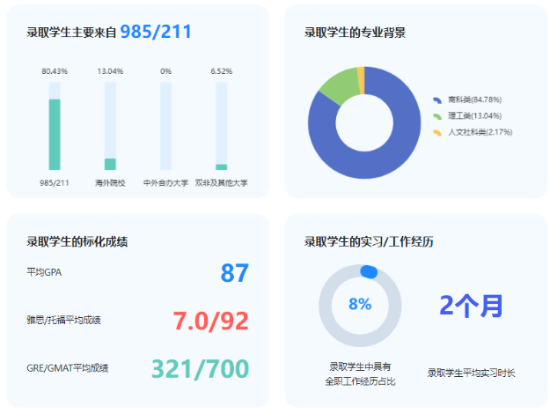The image size is (550, 414).
Task: Select the 80.43% value label
Action: point(55,71)
